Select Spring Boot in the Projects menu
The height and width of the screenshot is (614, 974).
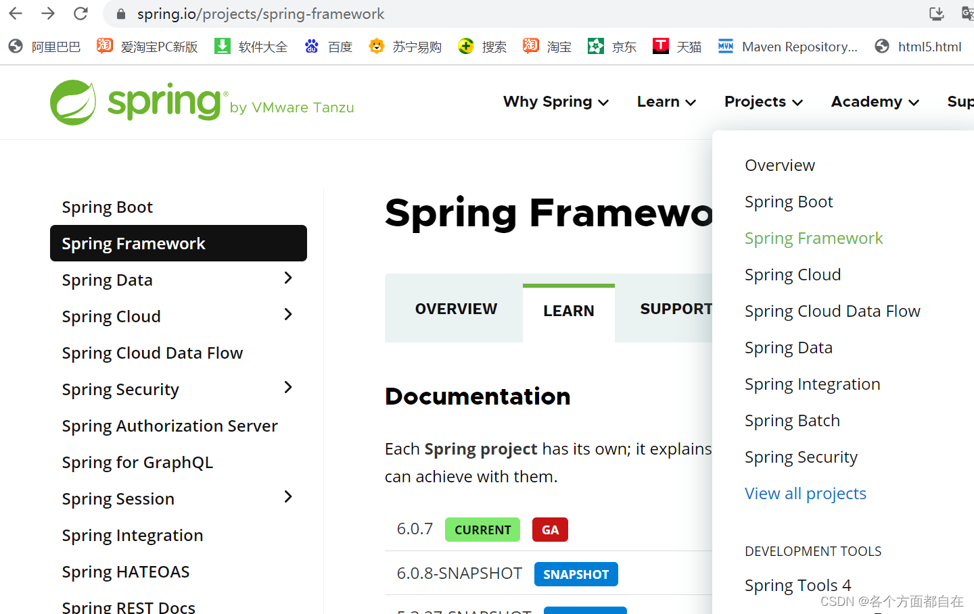pos(789,202)
